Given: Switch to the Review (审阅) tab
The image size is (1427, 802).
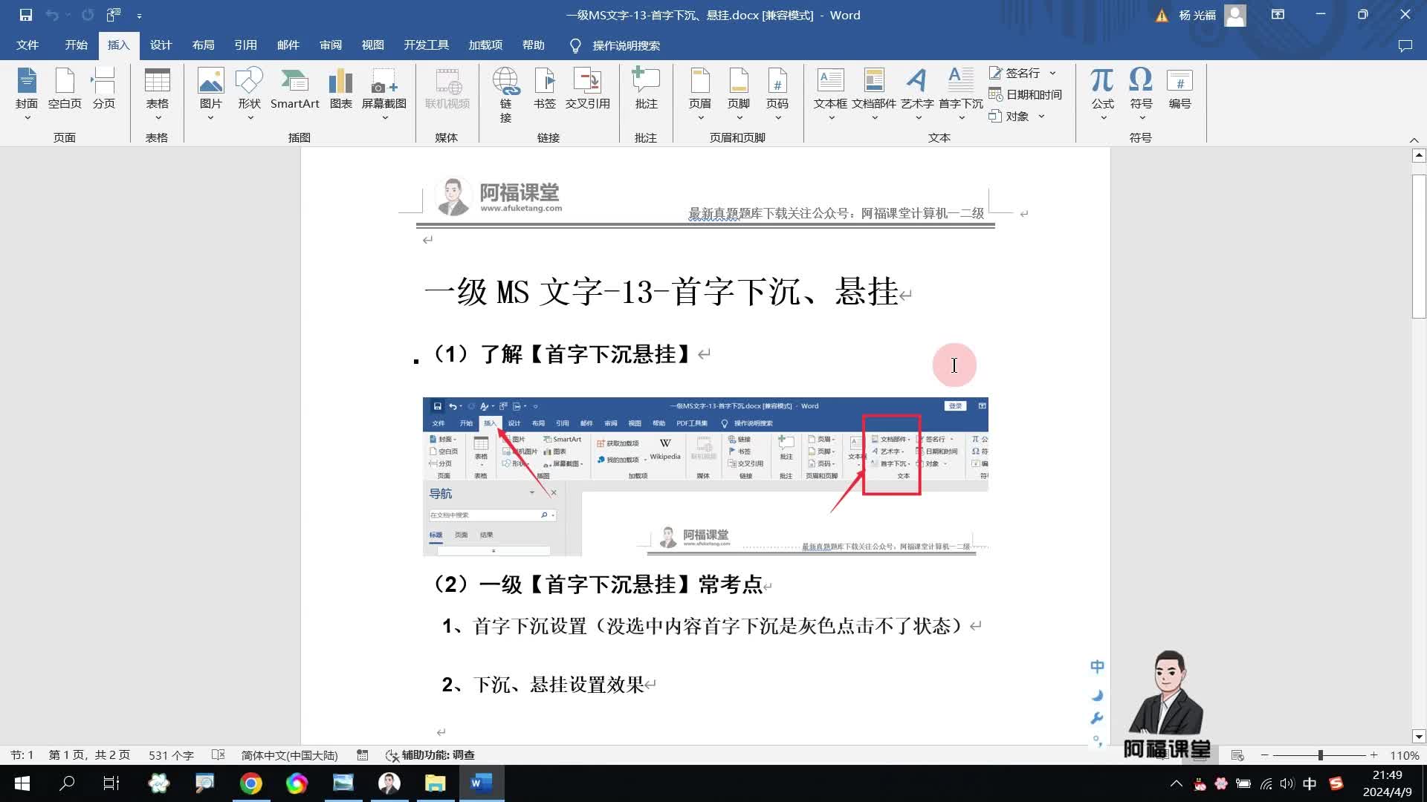Looking at the screenshot, I should pos(331,45).
